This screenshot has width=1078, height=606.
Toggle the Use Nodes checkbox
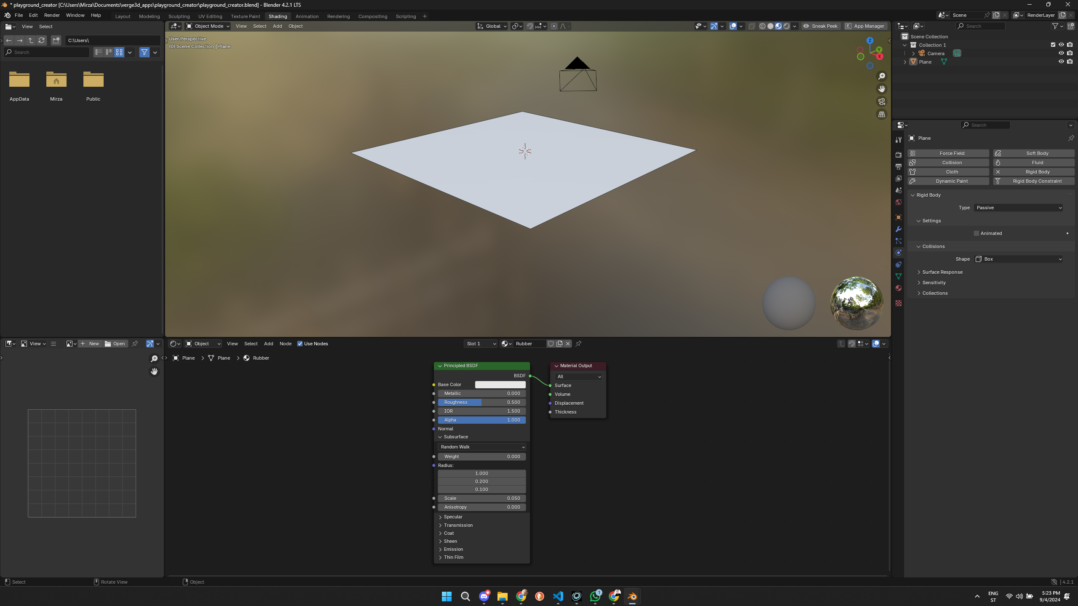coord(300,344)
